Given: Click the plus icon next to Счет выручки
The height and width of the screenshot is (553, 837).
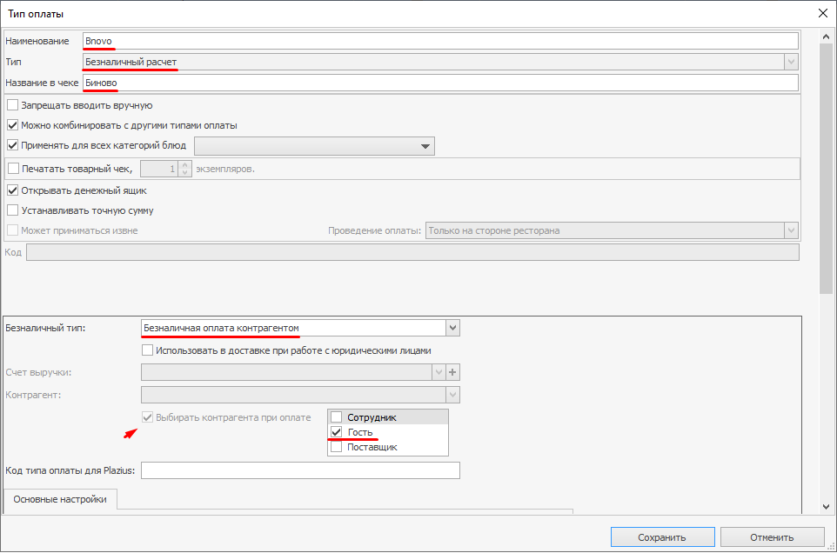Looking at the screenshot, I should tap(452, 372).
